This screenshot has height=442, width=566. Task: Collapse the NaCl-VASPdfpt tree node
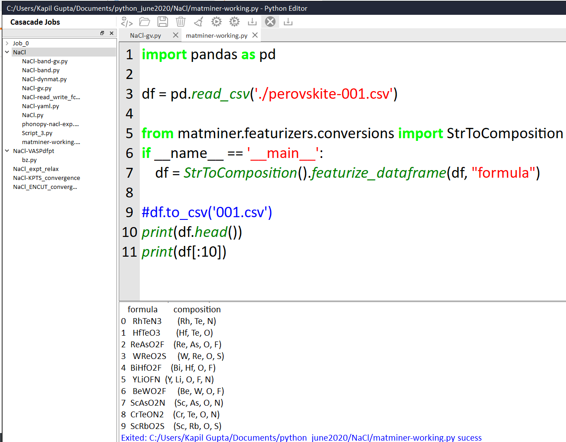tap(7, 151)
